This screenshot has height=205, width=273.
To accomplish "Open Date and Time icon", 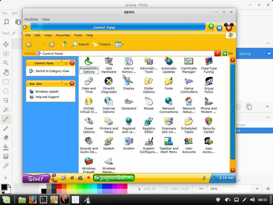I will [x=89, y=85].
